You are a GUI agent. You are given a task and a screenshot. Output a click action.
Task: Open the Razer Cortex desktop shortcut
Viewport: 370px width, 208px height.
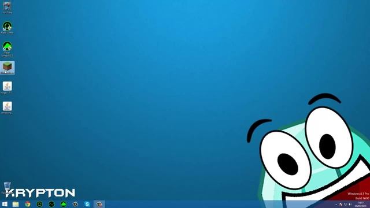pos(7,28)
